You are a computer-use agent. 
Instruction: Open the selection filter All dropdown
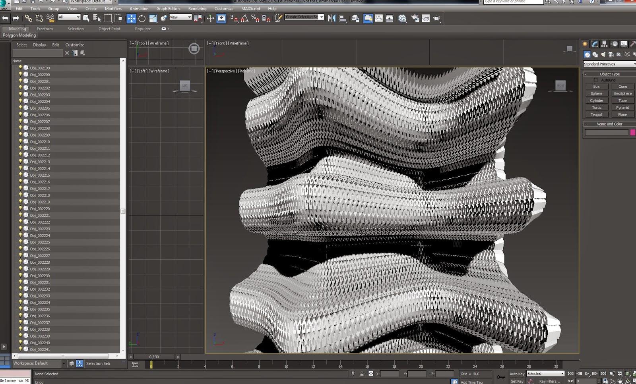69,17
